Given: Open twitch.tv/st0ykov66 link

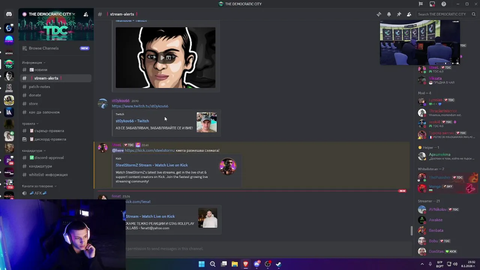Looking at the screenshot, I should [140, 106].
